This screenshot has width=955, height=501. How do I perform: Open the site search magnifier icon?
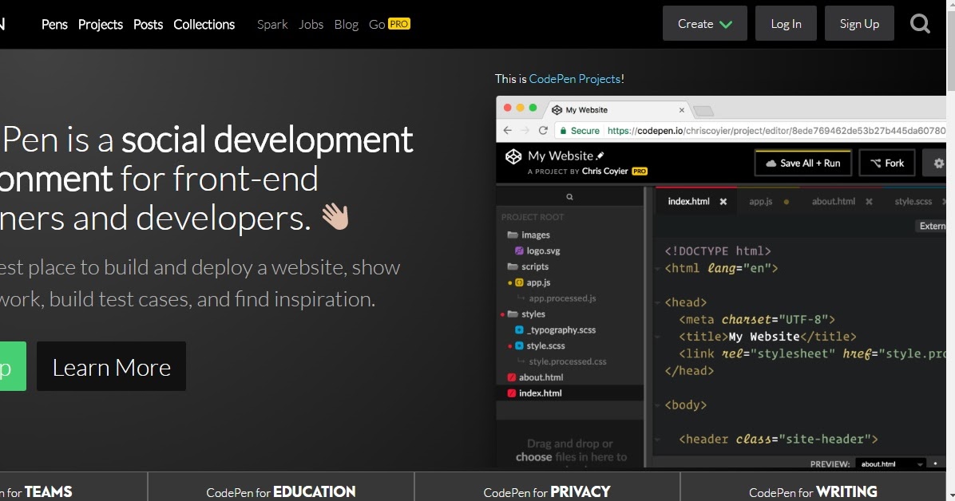coord(920,24)
